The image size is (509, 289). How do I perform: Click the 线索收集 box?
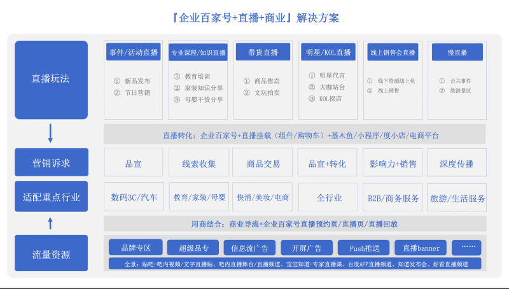(199, 163)
